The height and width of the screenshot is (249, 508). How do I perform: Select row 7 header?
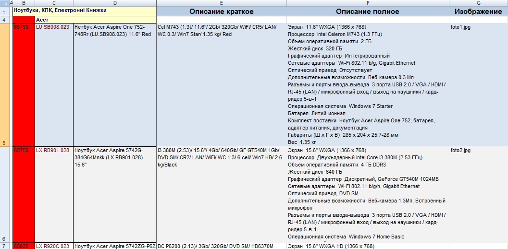(4, 246)
